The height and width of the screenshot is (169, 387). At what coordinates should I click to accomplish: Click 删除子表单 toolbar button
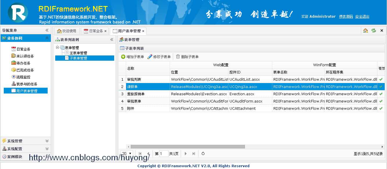tap(187, 57)
